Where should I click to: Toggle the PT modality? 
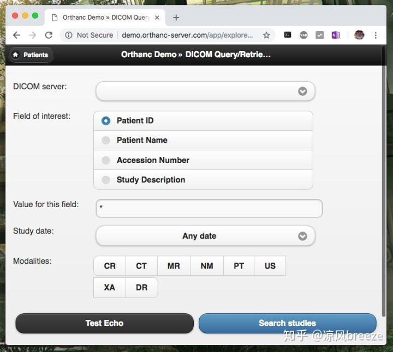click(239, 266)
